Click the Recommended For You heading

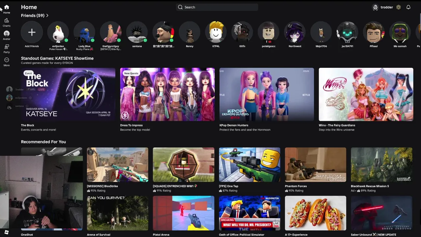(43, 142)
